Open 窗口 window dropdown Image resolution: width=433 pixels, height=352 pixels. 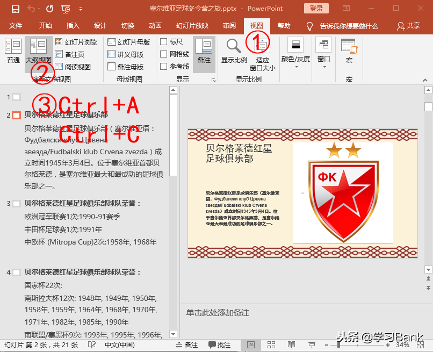click(x=323, y=53)
